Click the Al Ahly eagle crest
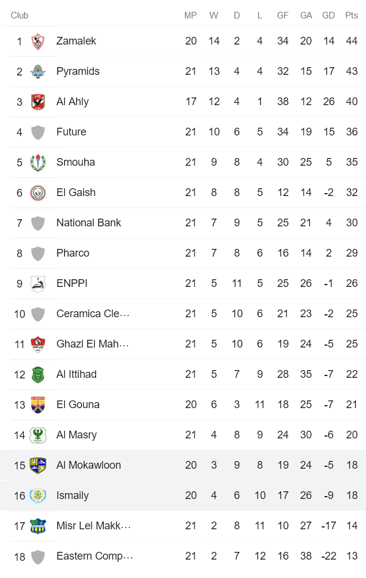 pos(37,102)
